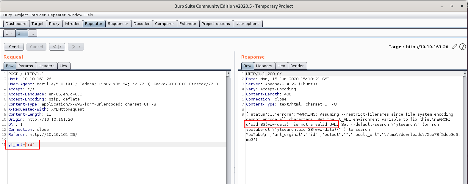Switch request view to the Params tab
The image size is (468, 184).
pyautogui.click(x=26, y=66)
